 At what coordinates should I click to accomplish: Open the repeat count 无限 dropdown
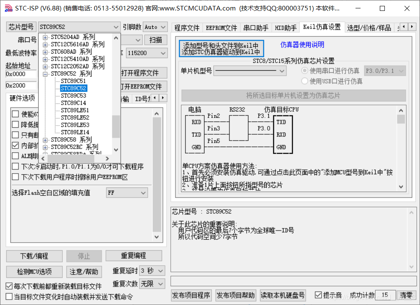(160, 284)
